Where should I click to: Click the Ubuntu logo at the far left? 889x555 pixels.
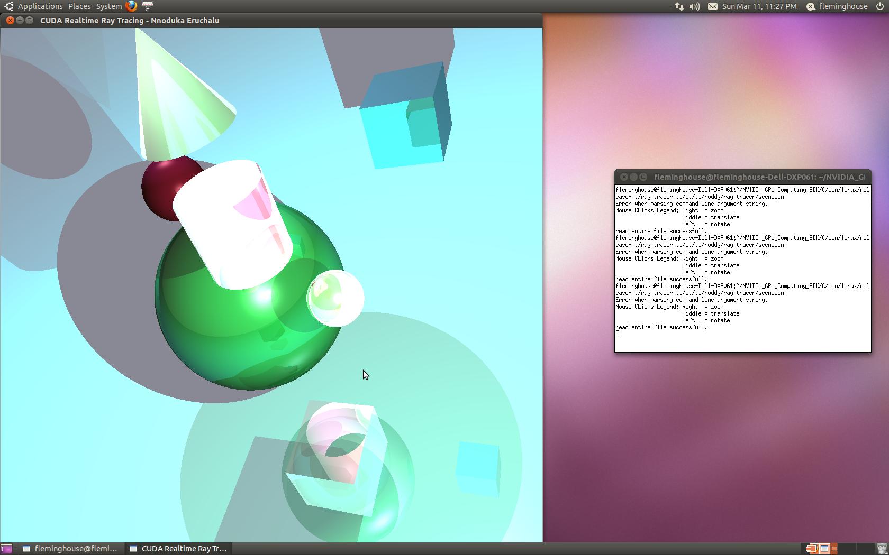pyautogui.click(x=8, y=6)
